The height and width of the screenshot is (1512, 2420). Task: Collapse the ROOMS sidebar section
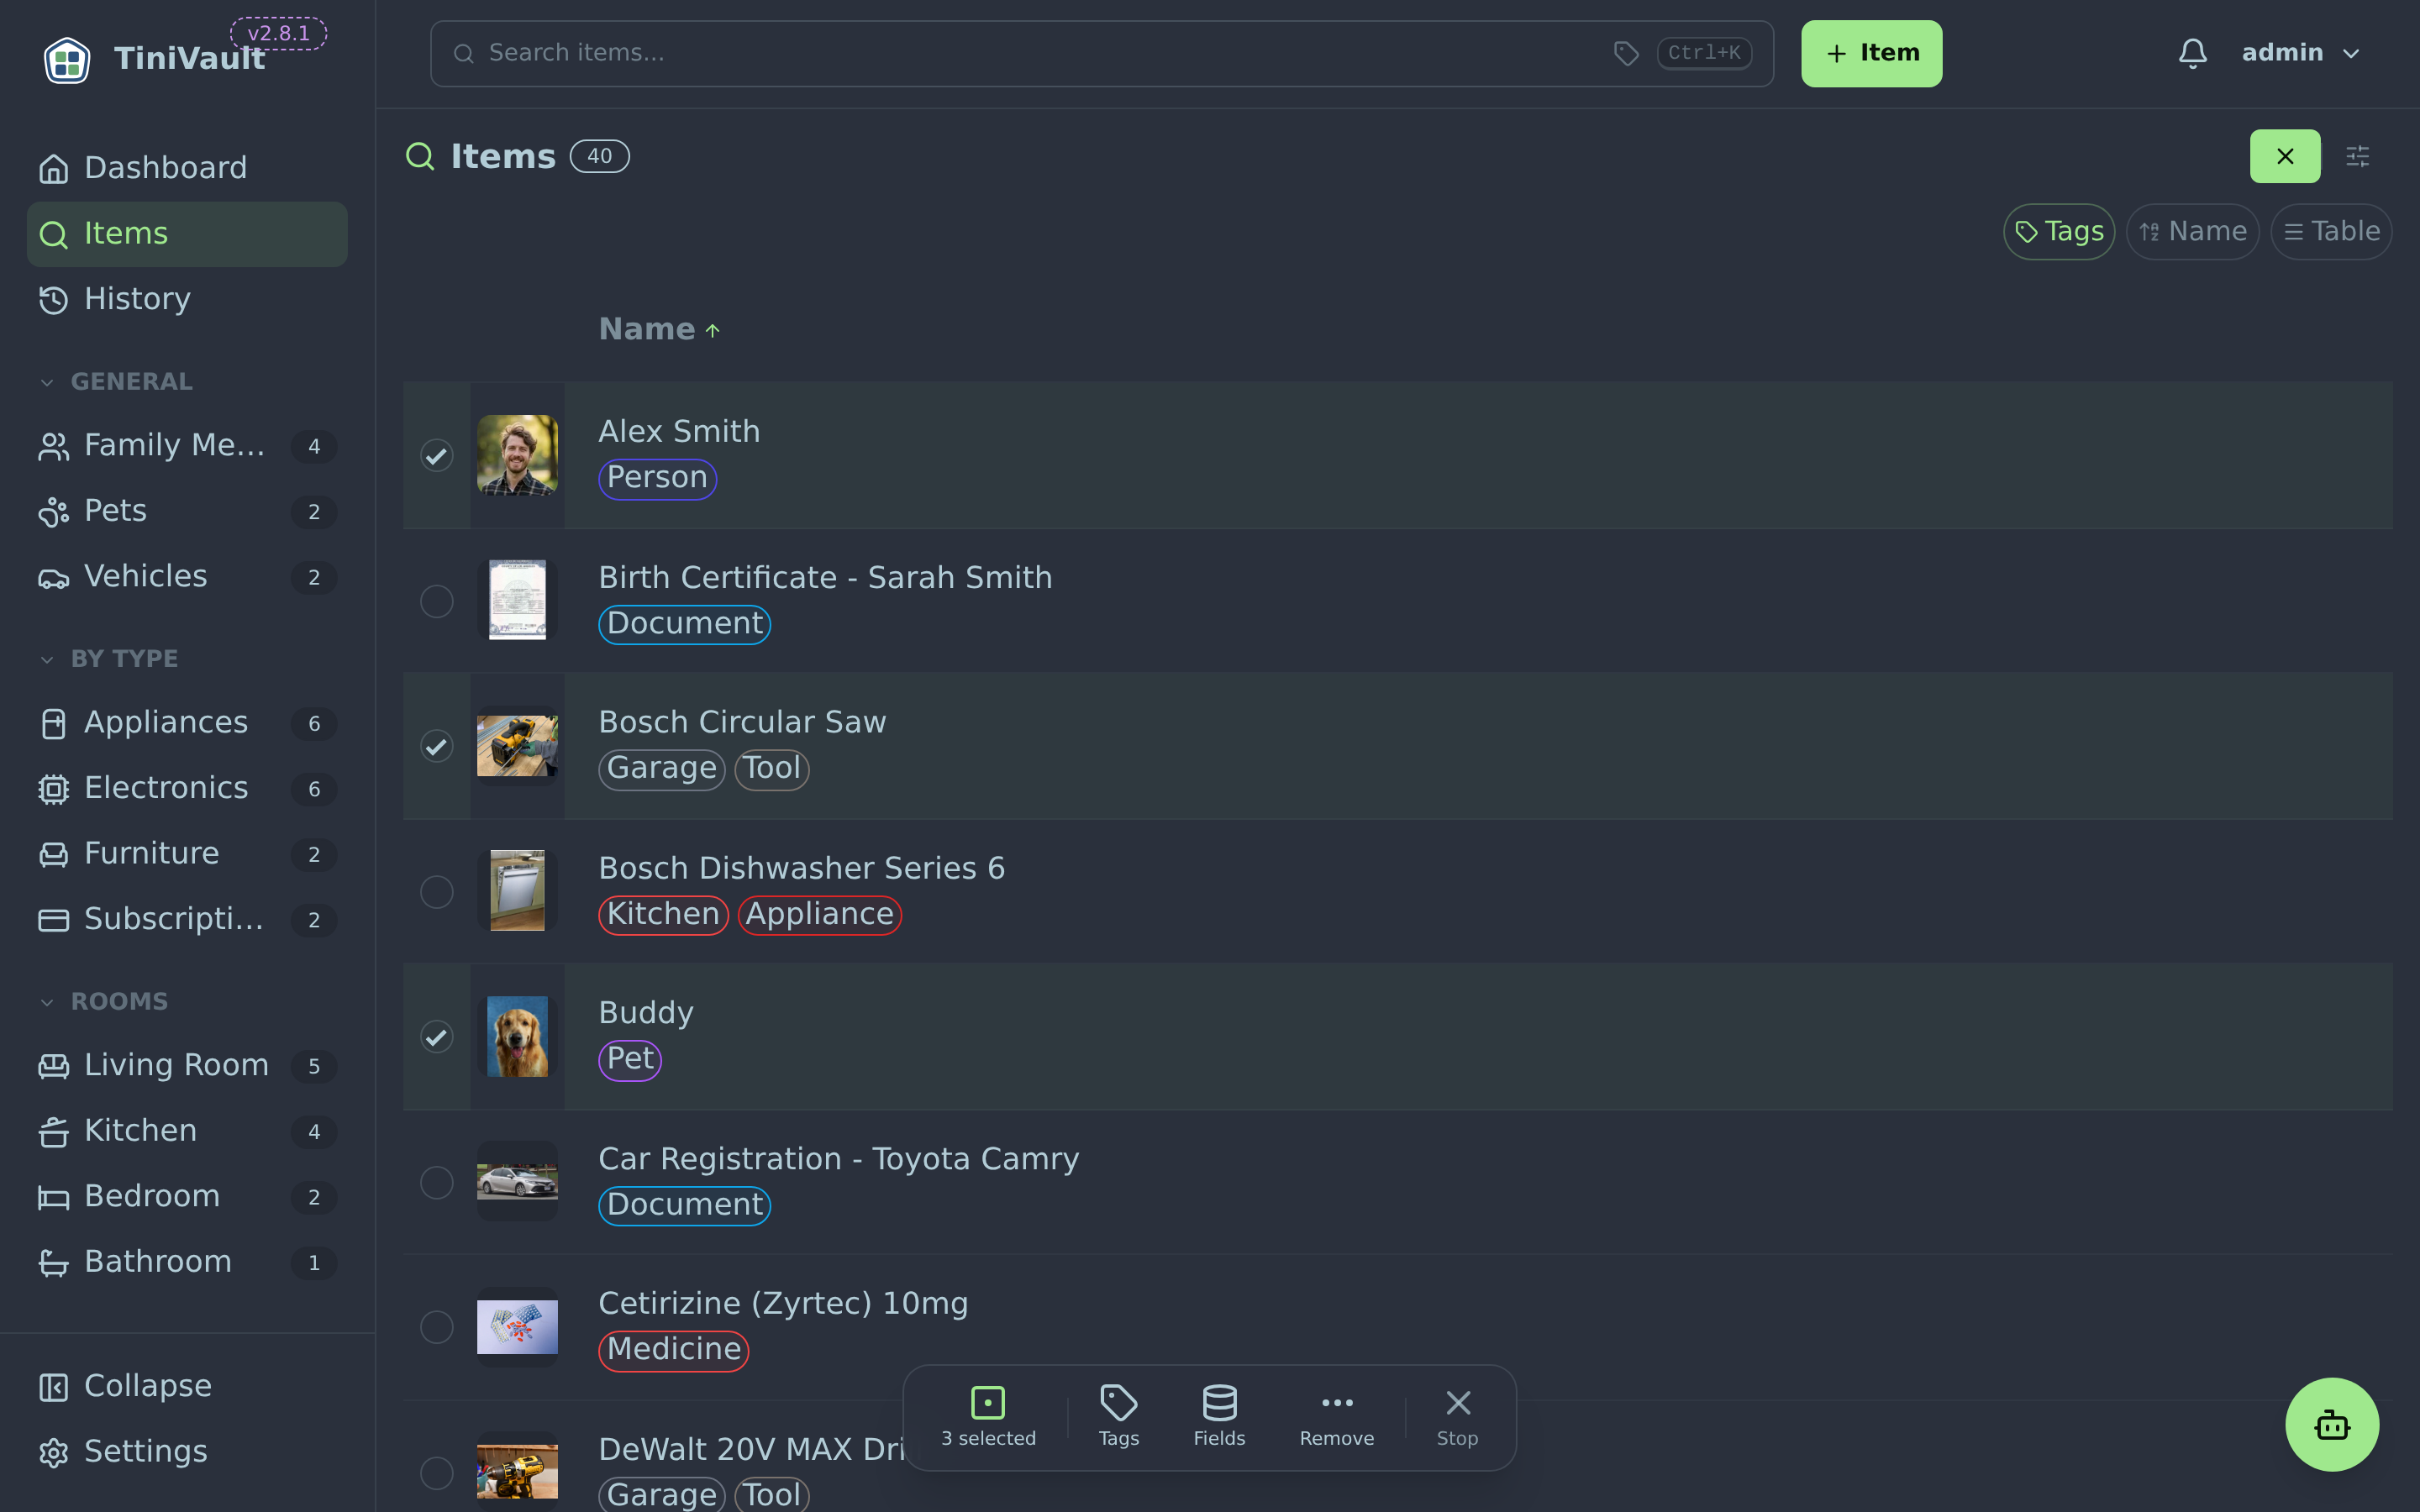pyautogui.click(x=104, y=1001)
